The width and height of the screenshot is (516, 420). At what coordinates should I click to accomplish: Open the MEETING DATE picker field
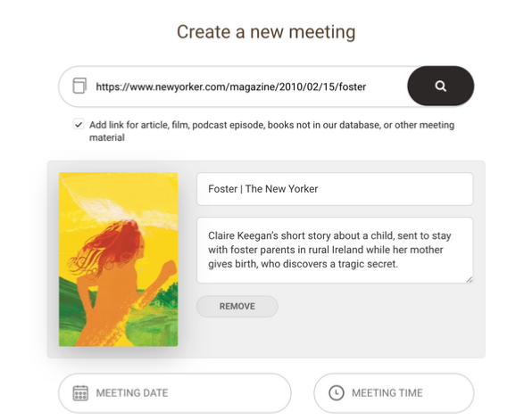pos(175,393)
